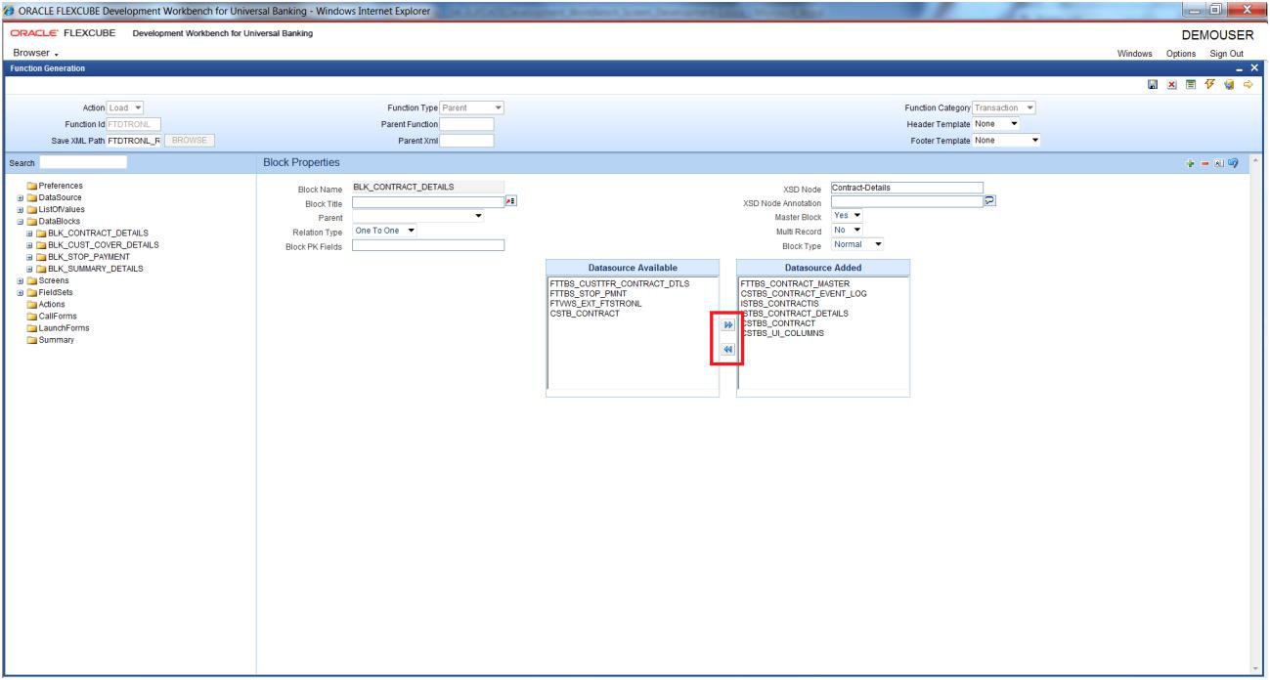Screen dimensions: 1270x680
Task: Select FTTBS_STOP_PMNT in Datasource Available
Action: [591, 293]
